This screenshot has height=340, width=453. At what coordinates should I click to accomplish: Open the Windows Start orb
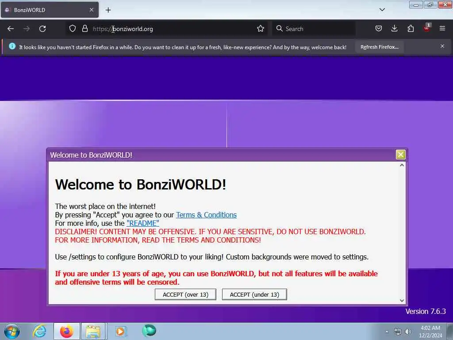coord(12,331)
